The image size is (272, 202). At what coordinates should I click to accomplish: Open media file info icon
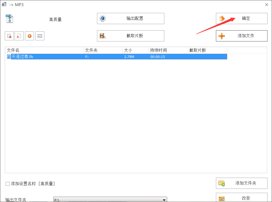click(x=40, y=36)
